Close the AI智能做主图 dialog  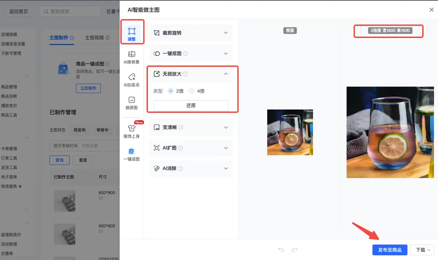click(431, 10)
